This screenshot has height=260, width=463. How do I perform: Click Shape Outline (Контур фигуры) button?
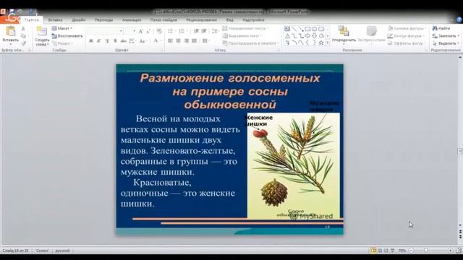pyautogui.click(x=405, y=35)
